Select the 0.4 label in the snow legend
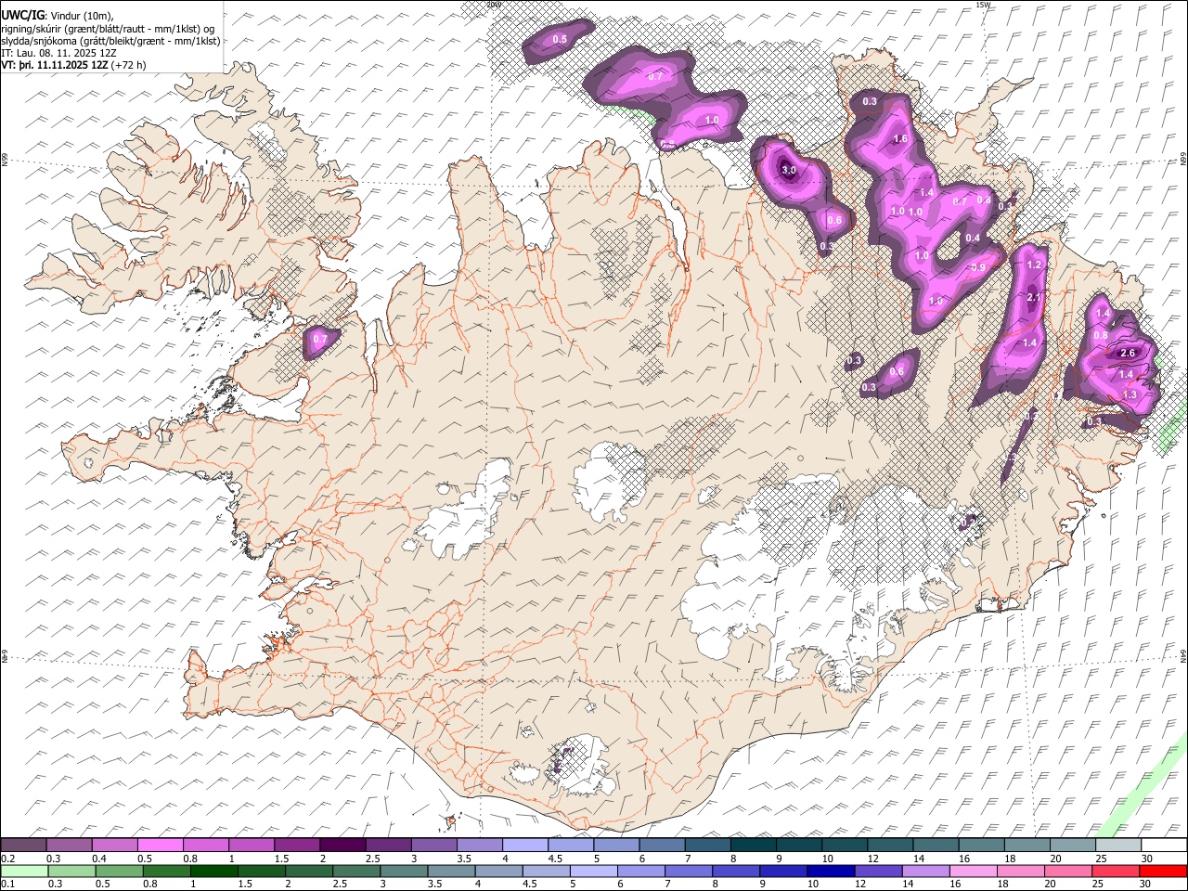 point(97,859)
